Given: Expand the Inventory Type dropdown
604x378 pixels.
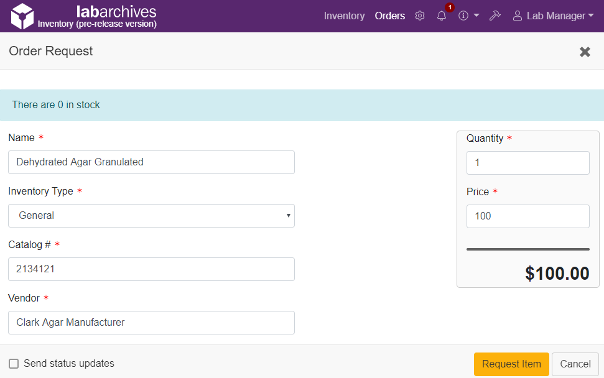Looking at the screenshot, I should click(151, 216).
